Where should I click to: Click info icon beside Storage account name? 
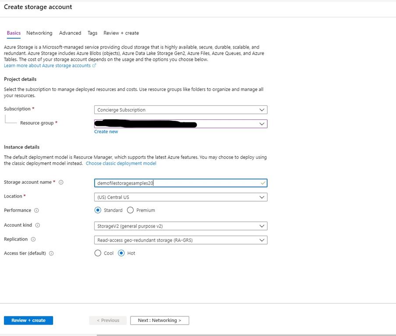click(x=61, y=182)
